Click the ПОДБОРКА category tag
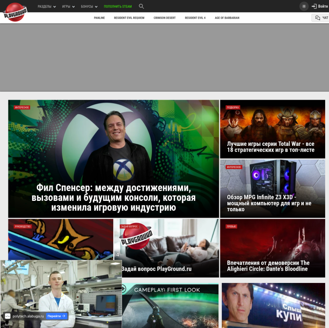Screen dimensions: 329x328 pos(233,107)
